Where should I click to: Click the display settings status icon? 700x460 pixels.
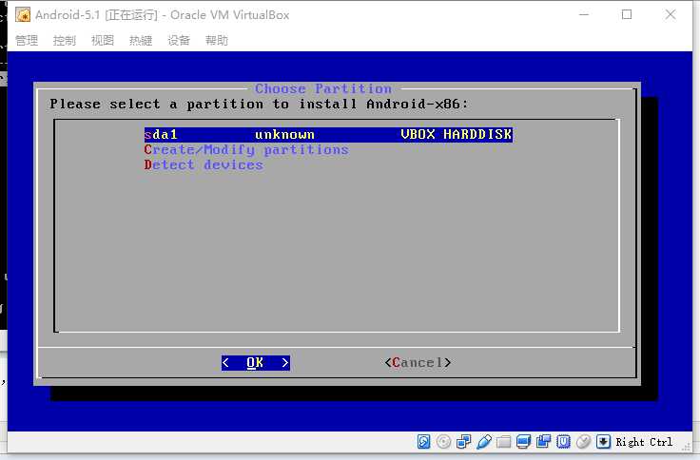coord(523,442)
